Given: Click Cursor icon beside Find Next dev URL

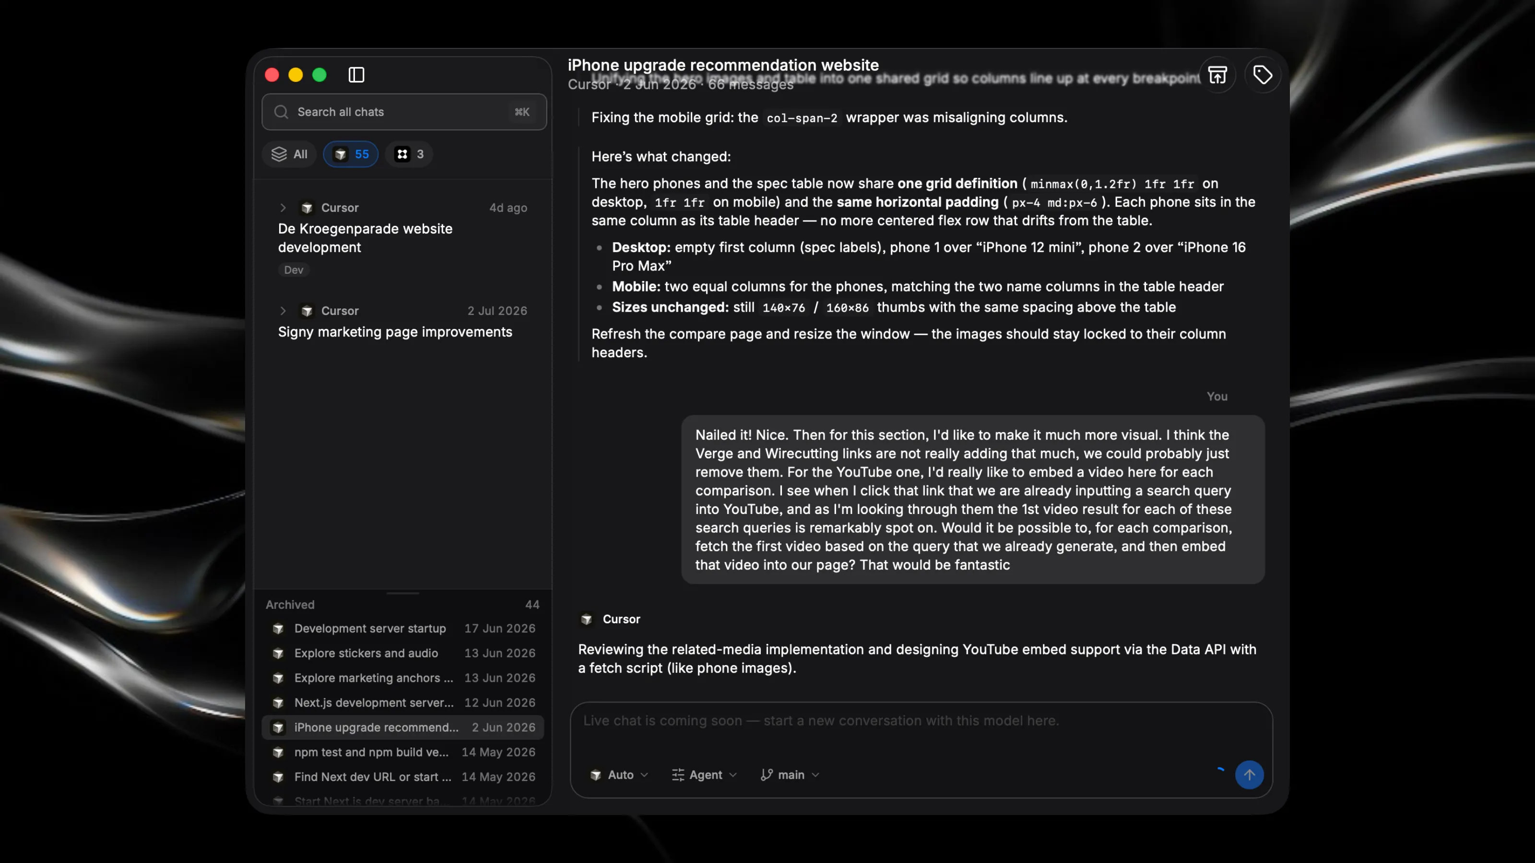Looking at the screenshot, I should pyautogui.click(x=278, y=777).
